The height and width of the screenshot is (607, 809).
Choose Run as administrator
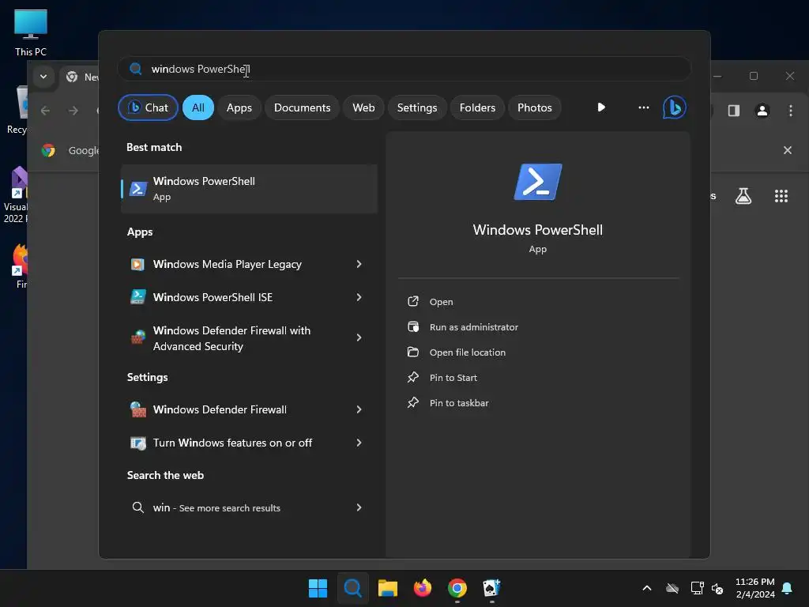[x=474, y=327]
